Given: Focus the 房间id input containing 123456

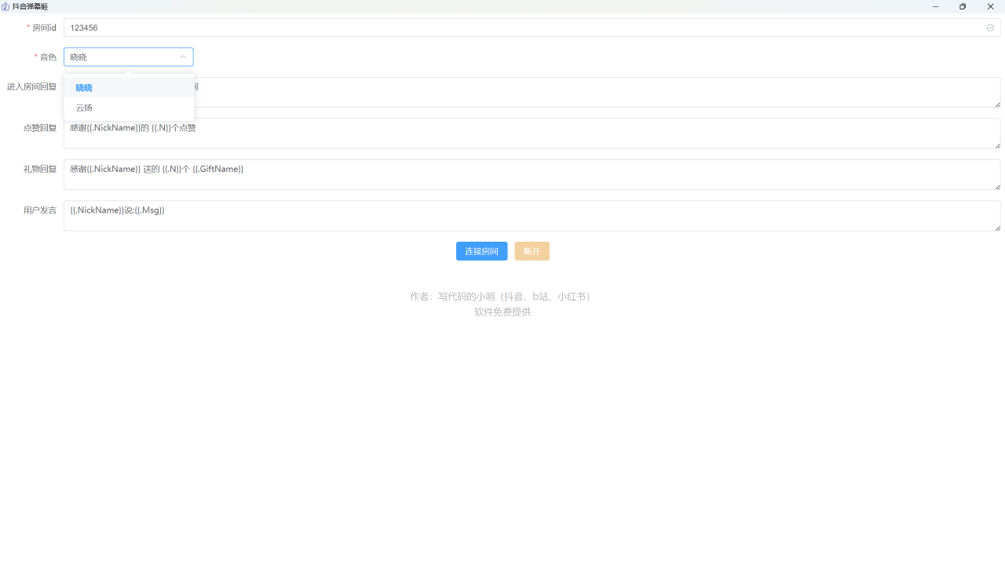Looking at the screenshot, I should click(518, 27).
